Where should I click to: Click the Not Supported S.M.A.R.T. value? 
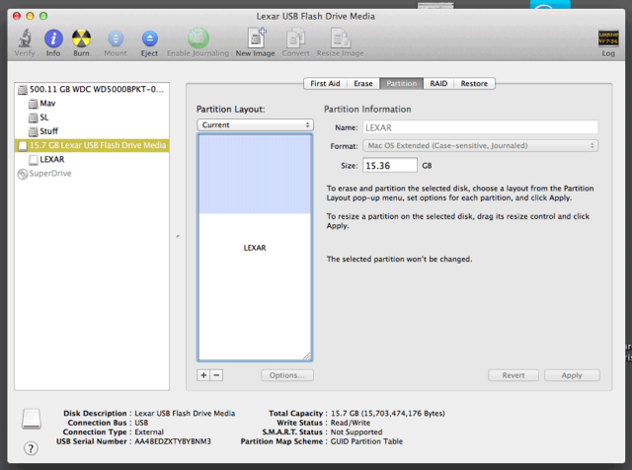pos(356,431)
